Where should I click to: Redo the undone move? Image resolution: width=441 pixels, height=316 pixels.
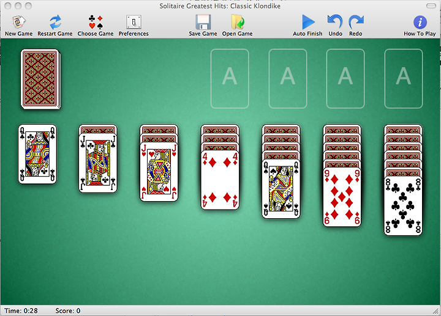356,26
